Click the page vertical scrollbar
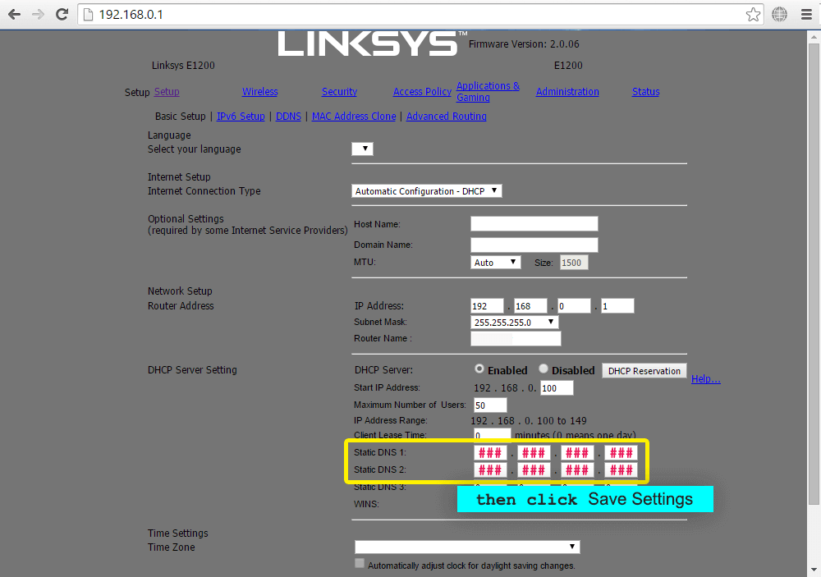 pyautogui.click(x=814, y=273)
